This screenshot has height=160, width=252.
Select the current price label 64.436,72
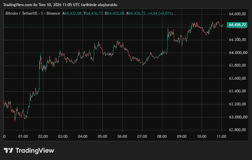[237, 25]
